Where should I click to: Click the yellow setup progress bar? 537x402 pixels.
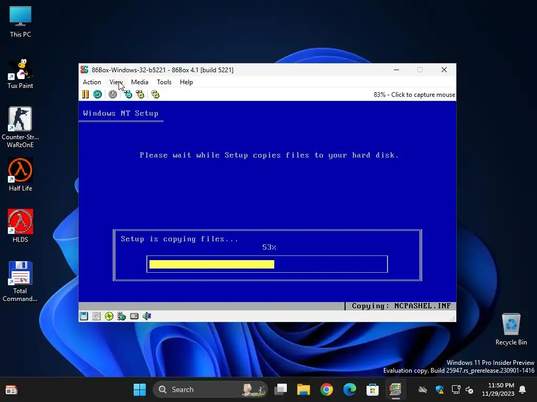pos(212,264)
